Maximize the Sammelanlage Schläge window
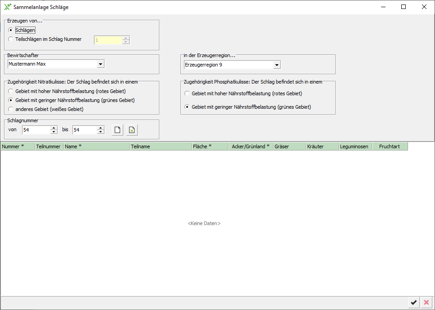This screenshot has width=435, height=310. click(404, 7)
